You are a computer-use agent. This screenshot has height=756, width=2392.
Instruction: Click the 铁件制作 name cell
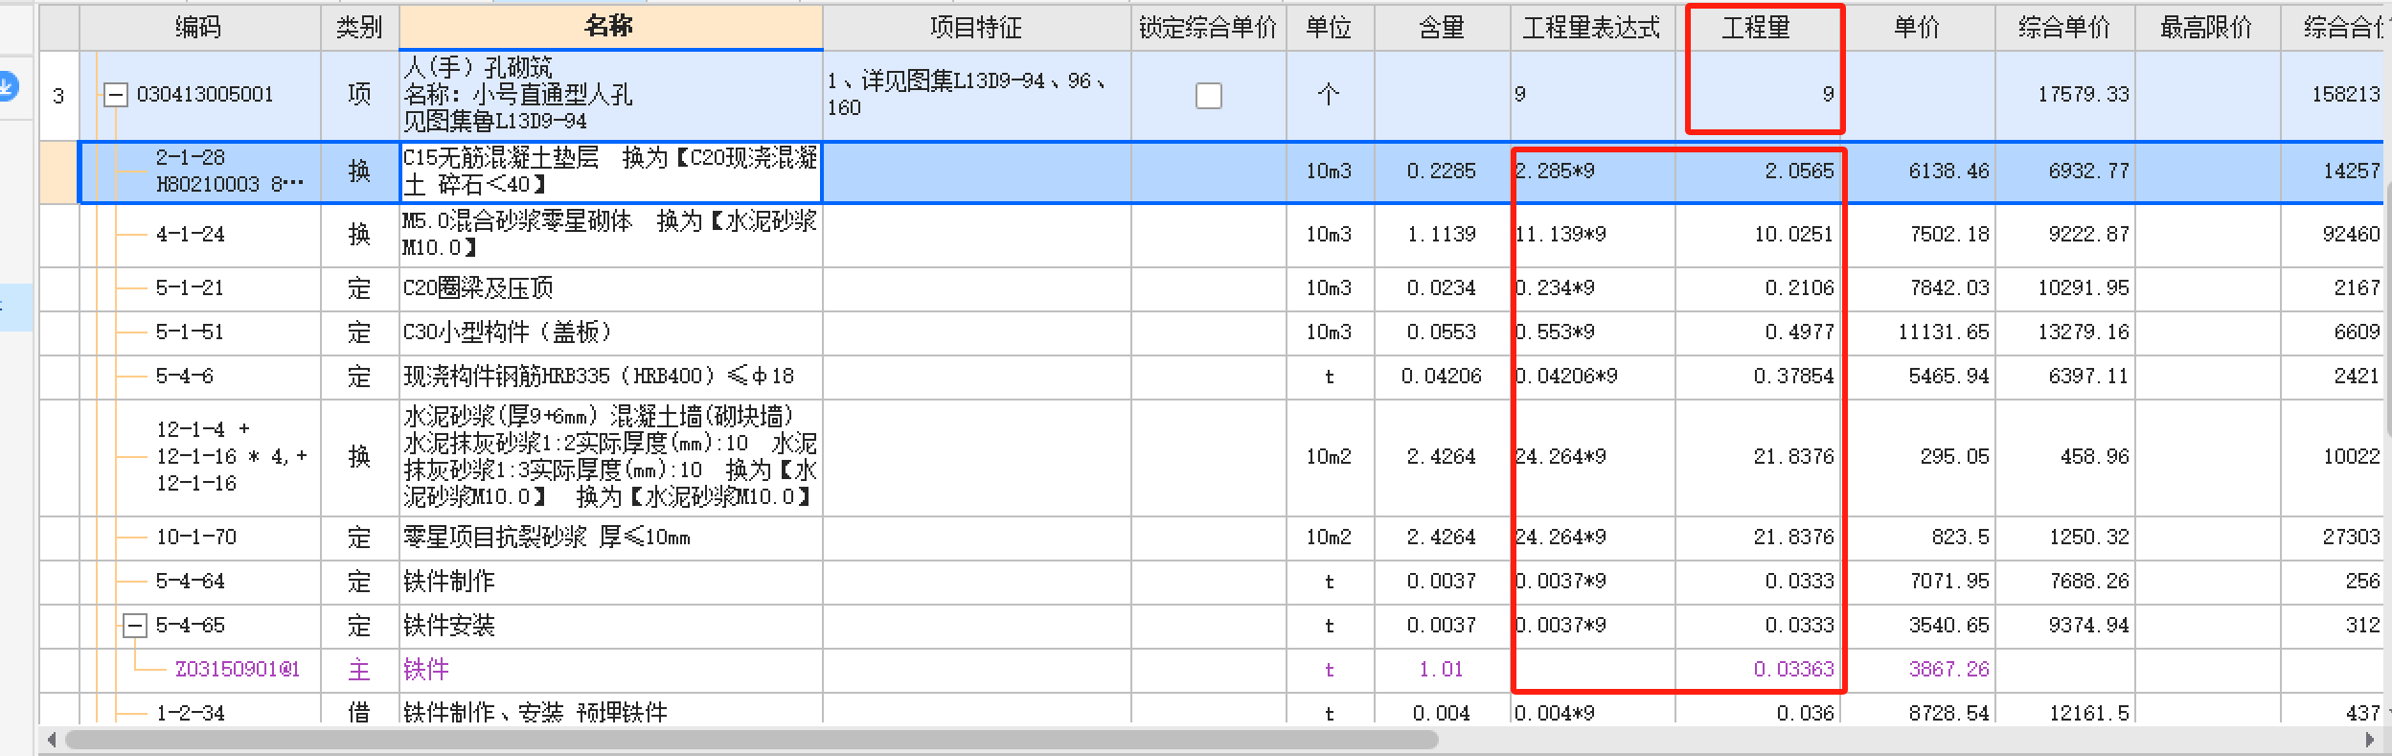(x=610, y=582)
